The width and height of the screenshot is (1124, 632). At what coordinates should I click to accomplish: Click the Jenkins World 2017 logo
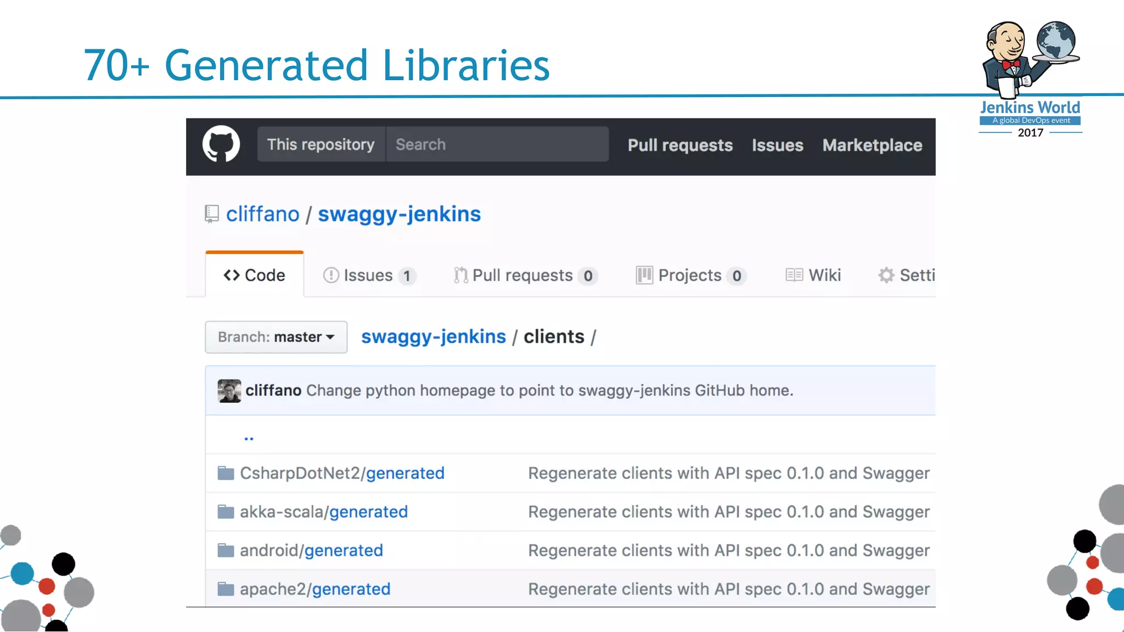click(x=1030, y=80)
